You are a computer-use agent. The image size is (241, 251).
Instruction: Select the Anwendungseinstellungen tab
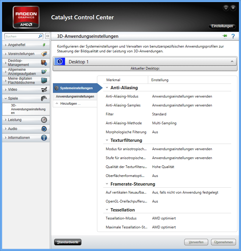point(75,96)
